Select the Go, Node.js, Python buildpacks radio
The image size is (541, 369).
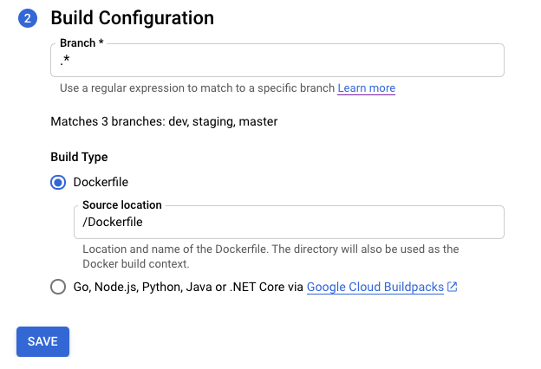coord(58,287)
